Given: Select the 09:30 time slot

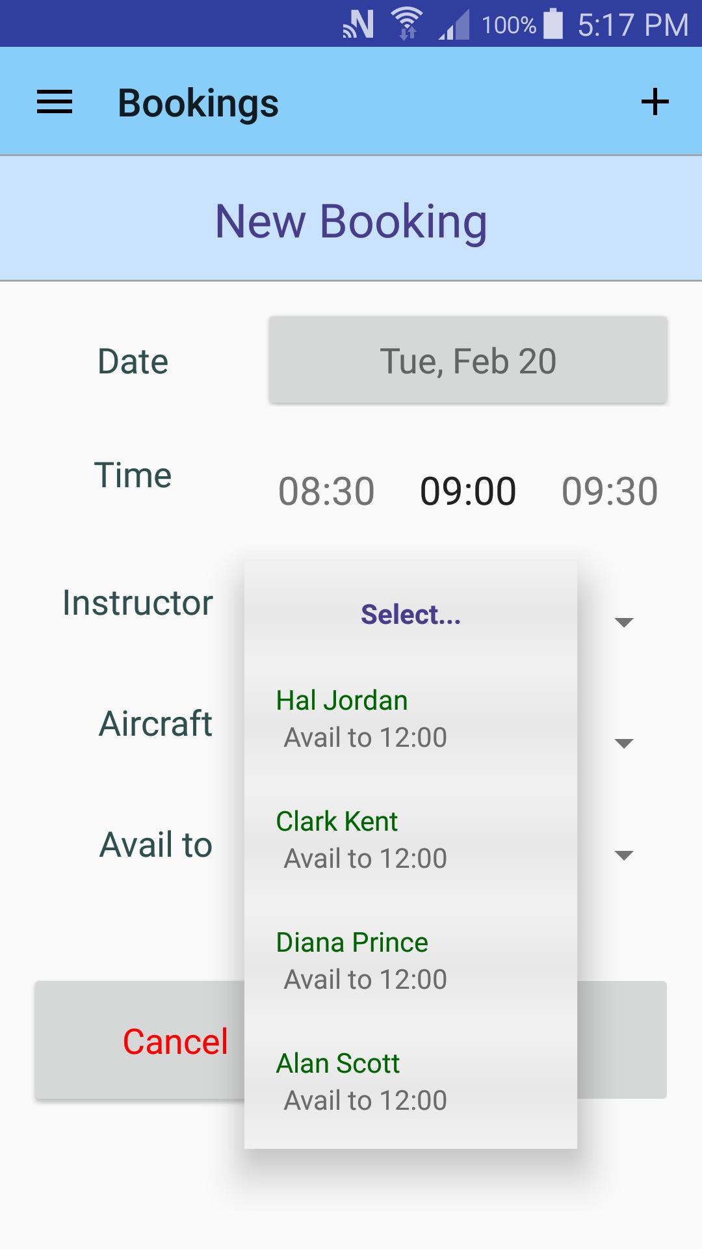Looking at the screenshot, I should point(610,491).
